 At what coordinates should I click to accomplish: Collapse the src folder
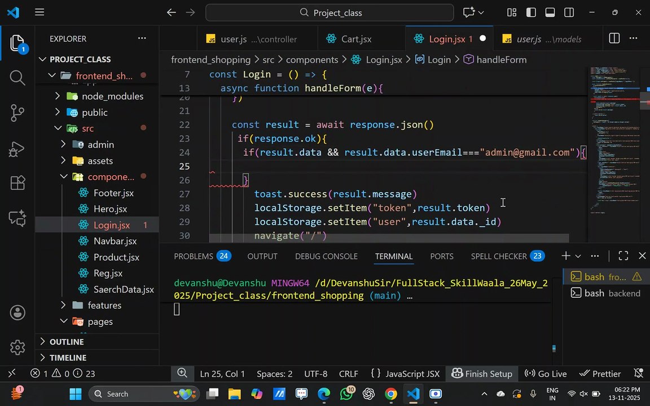click(98, 129)
